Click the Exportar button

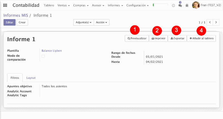(x=177, y=38)
